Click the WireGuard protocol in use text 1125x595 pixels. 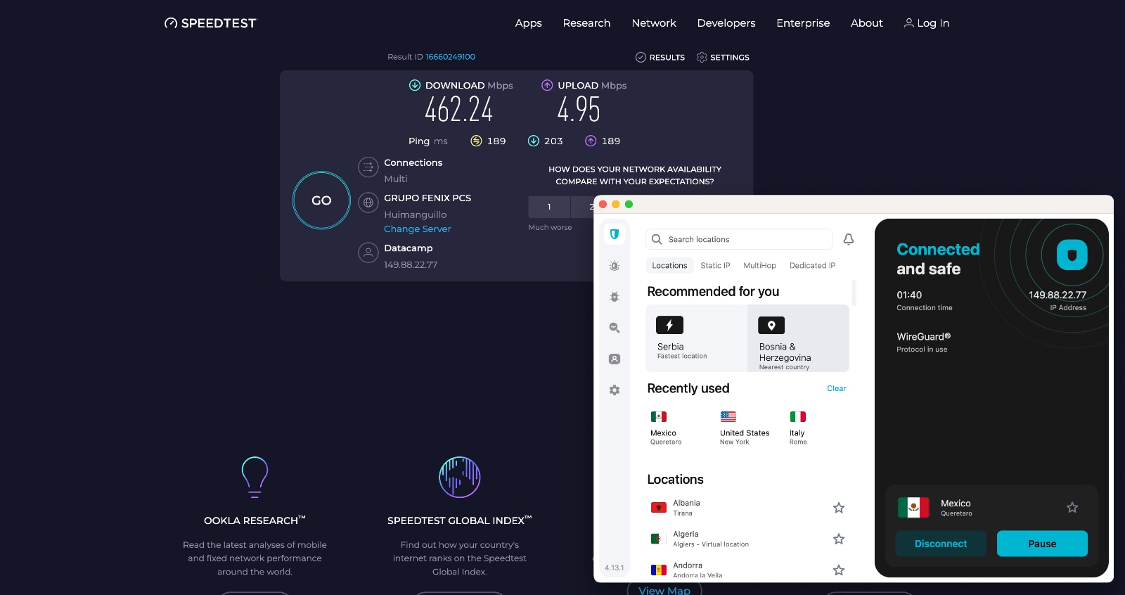tap(923, 342)
